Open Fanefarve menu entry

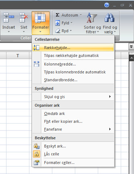point(73,129)
